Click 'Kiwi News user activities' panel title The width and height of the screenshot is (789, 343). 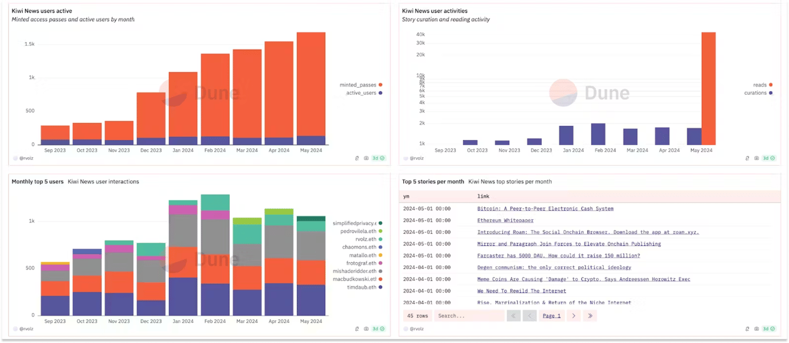pos(435,11)
